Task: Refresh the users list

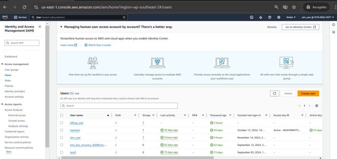Action: [x=274, y=93]
